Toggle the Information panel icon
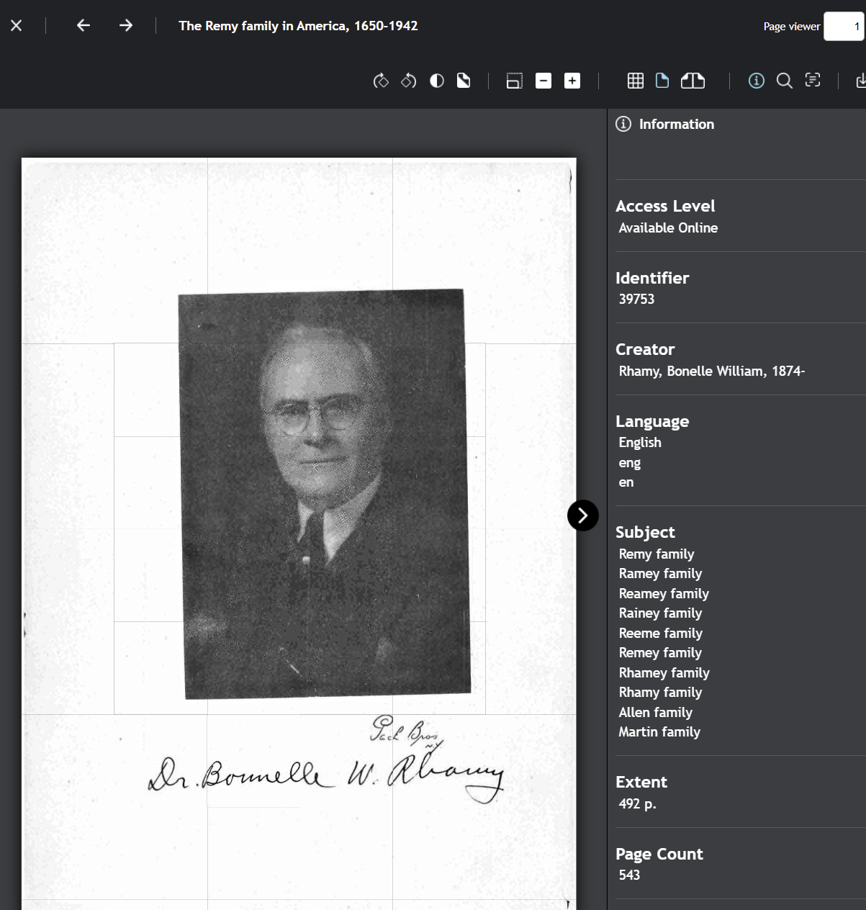 coord(757,81)
